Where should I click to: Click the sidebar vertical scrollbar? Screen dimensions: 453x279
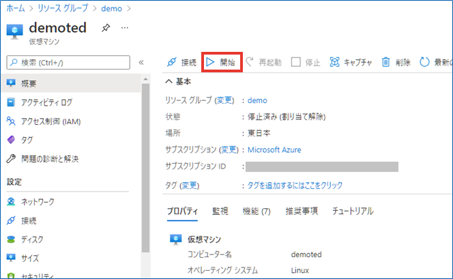(145, 168)
